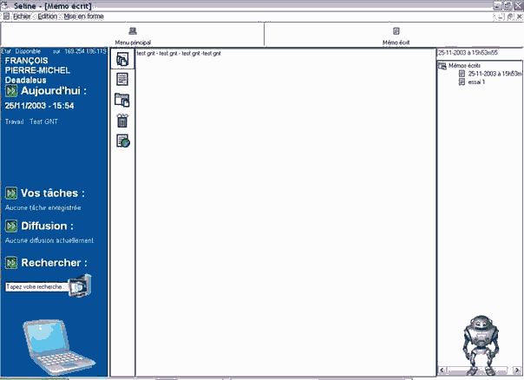
Task: Click the memo title field showing 25-11-2003 à 15h53
Action: point(480,53)
